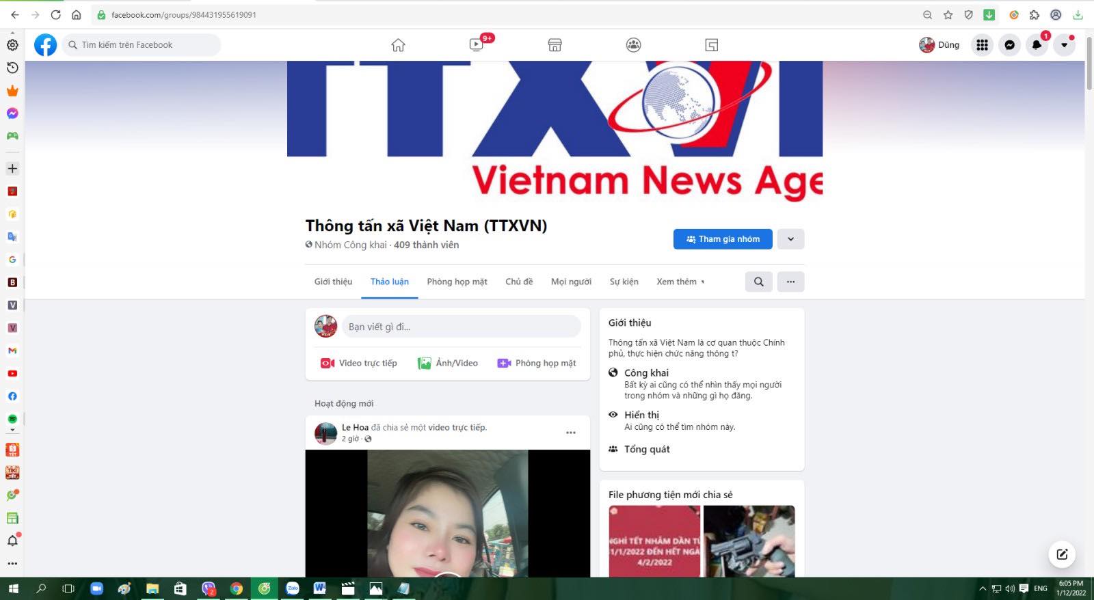Click the 409 thành viên member count

coord(426,245)
